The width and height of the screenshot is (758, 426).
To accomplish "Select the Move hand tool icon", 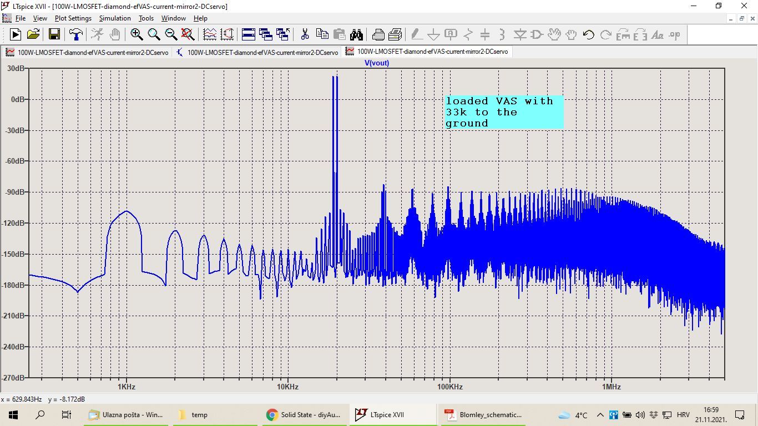I will 554,34.
